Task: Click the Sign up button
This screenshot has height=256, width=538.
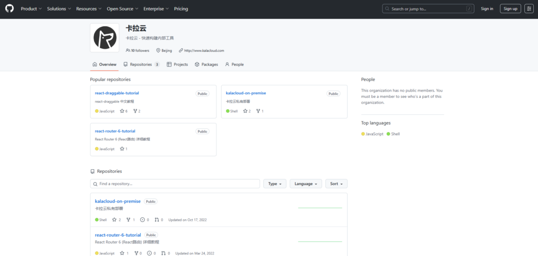Action: [x=510, y=9]
